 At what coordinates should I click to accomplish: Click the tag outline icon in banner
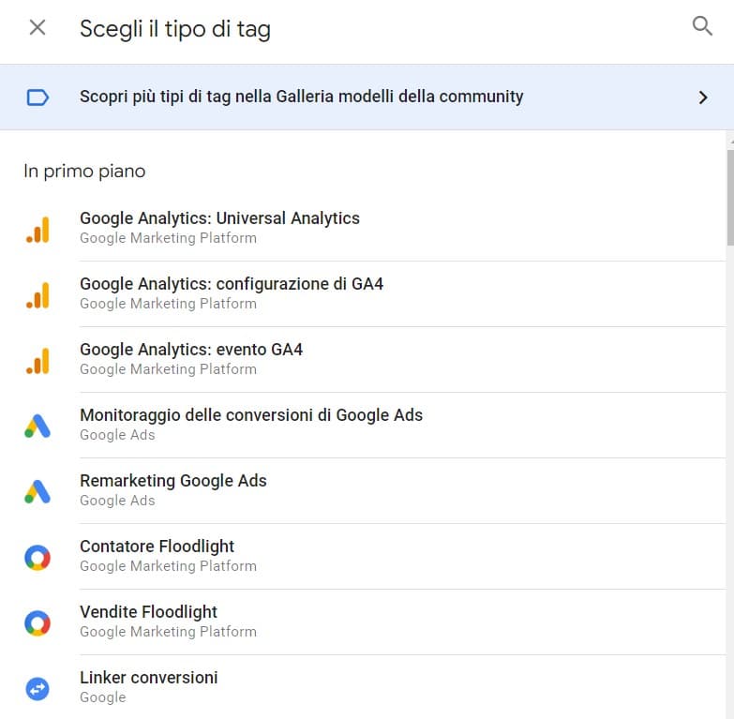coord(37,97)
